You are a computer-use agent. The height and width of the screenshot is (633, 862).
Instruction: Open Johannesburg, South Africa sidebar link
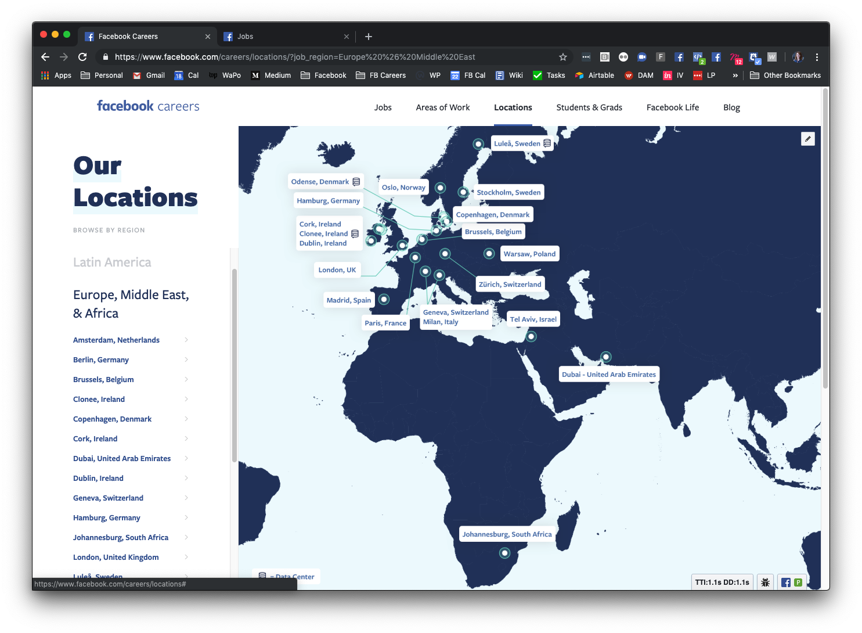click(121, 537)
